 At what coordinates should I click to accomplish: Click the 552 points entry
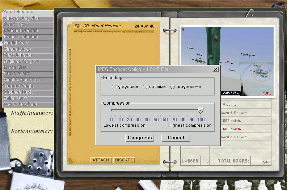click(232, 121)
